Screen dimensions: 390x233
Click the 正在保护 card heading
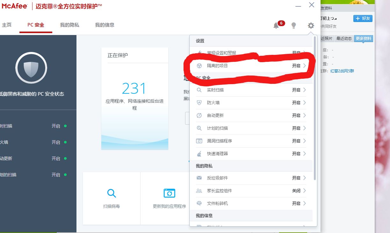pyautogui.click(x=118, y=55)
